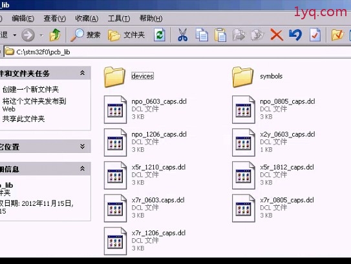Screen dimensions: 351x264
Task: Collapse the 详细信息 panel
Action: pos(82,168)
